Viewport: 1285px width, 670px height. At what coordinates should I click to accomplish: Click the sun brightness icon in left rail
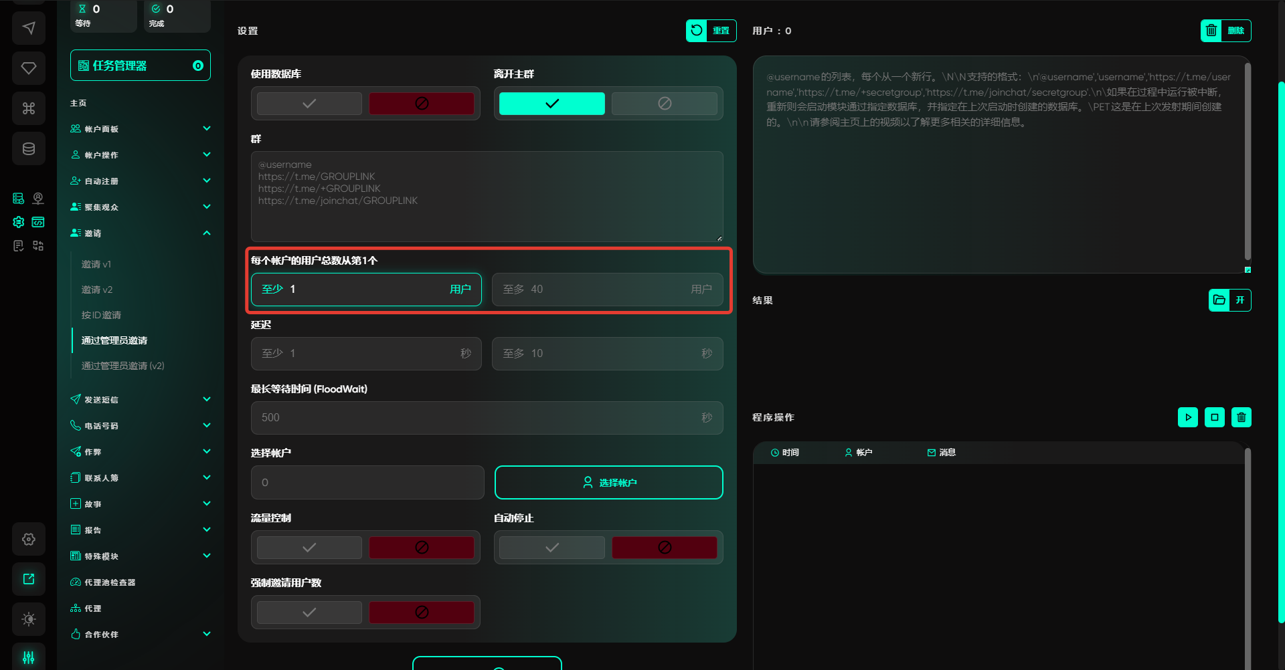tap(28, 619)
